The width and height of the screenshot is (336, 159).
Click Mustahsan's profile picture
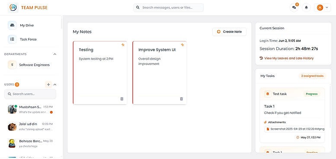coord(12,109)
